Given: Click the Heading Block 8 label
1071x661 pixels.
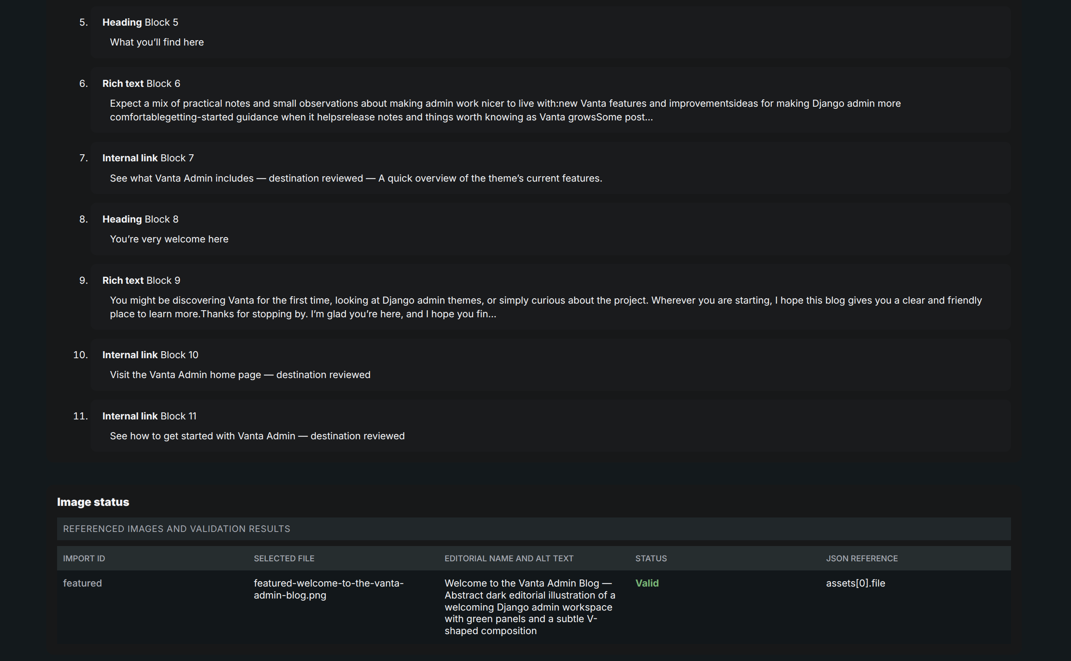Looking at the screenshot, I should pos(140,219).
